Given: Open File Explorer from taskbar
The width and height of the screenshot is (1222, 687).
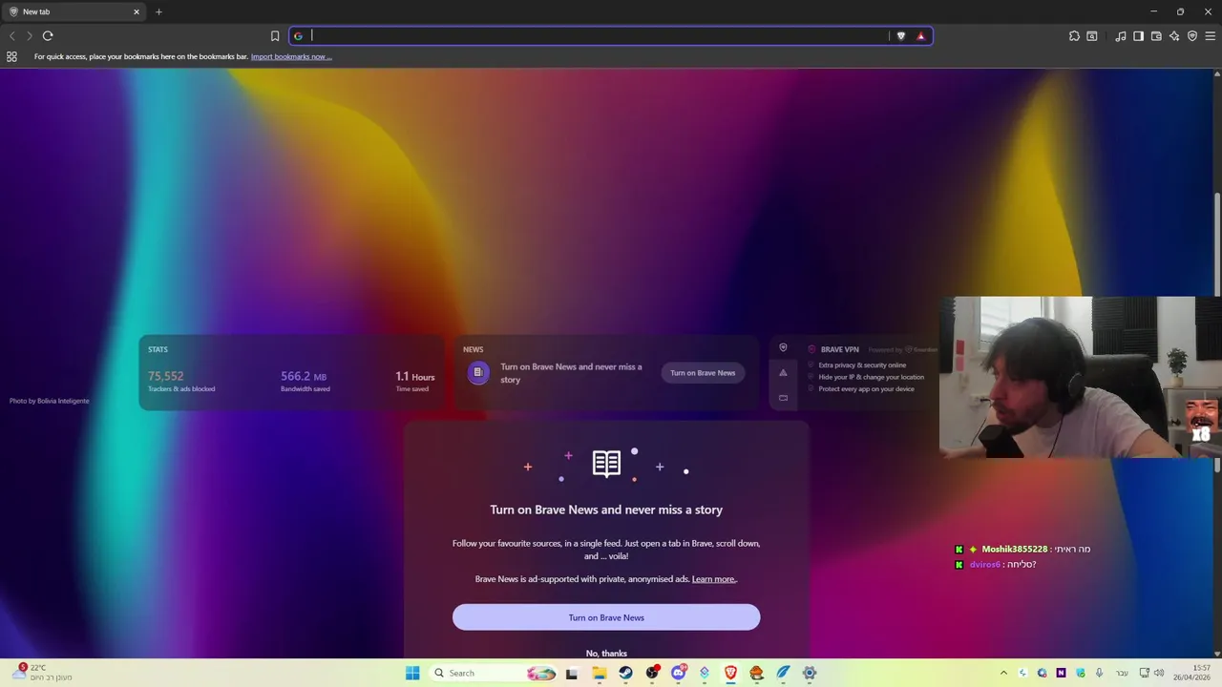Looking at the screenshot, I should point(599,673).
